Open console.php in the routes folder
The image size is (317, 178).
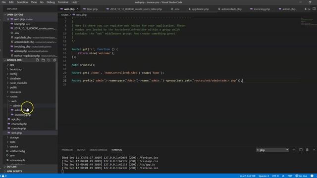point(19,129)
